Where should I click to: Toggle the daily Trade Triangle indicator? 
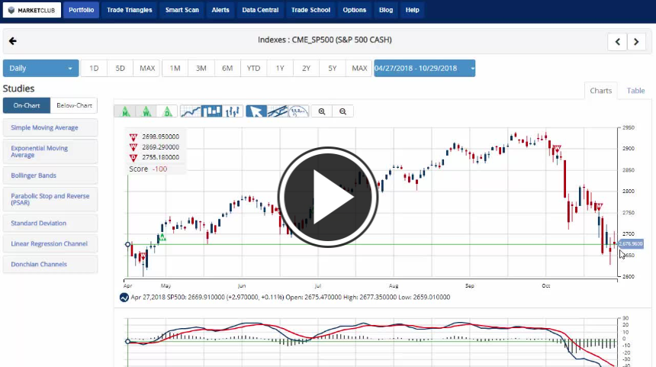167,111
